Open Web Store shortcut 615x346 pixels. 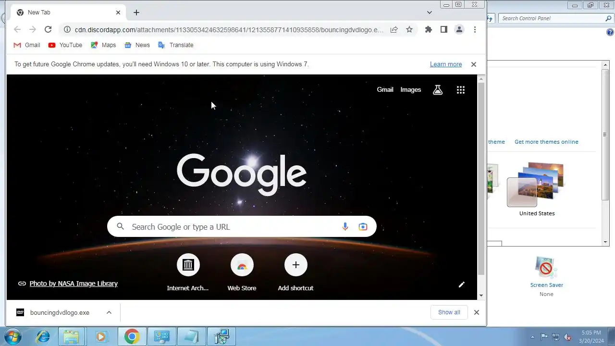(242, 272)
